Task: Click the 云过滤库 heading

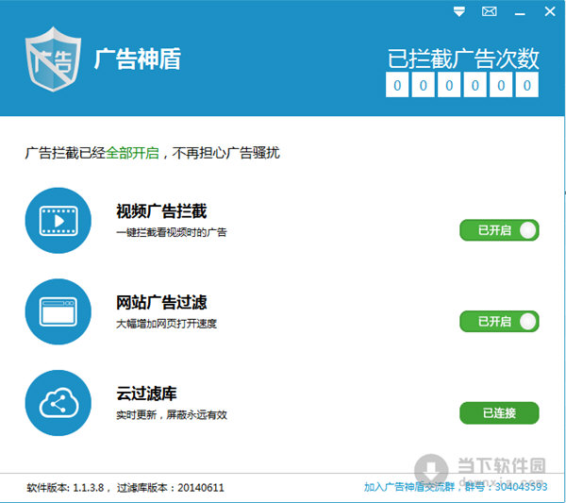Action: coord(146,394)
